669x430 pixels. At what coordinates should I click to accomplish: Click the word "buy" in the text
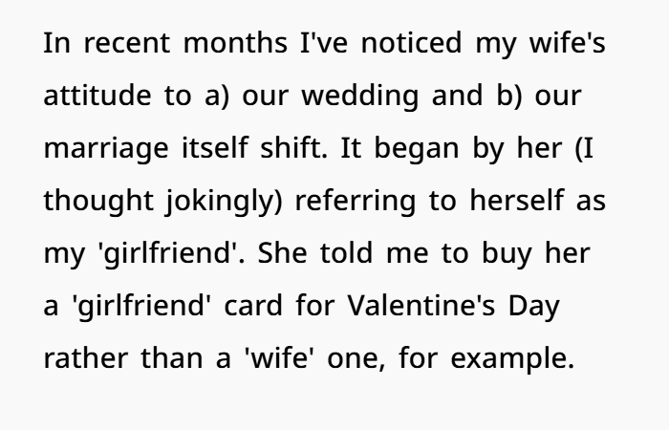(x=547, y=260)
